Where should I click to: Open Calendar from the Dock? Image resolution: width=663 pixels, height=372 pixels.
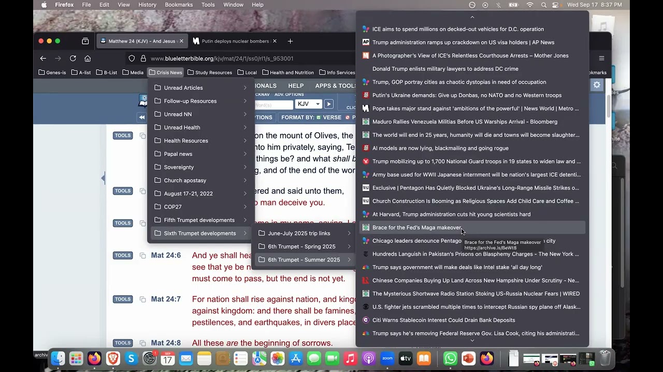click(x=168, y=358)
